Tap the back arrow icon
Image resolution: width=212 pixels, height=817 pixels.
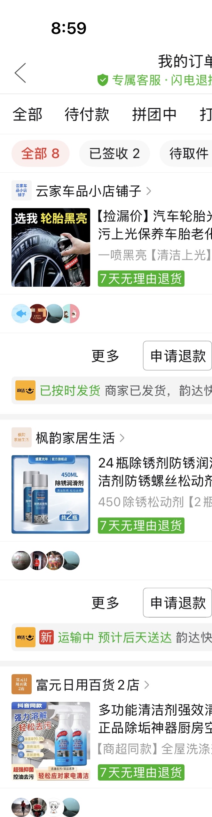point(20,73)
